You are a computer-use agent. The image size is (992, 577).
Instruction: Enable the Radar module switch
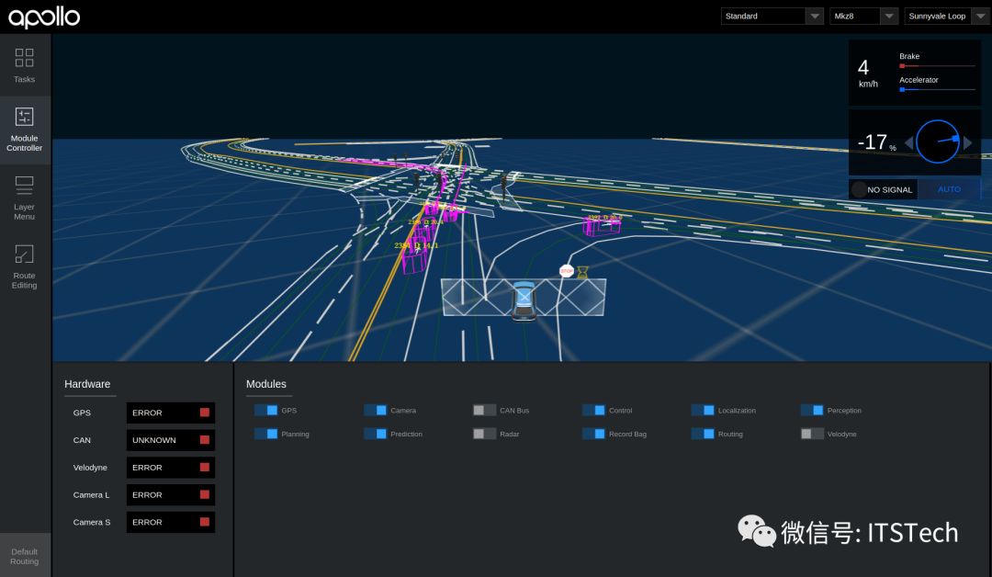coord(484,434)
